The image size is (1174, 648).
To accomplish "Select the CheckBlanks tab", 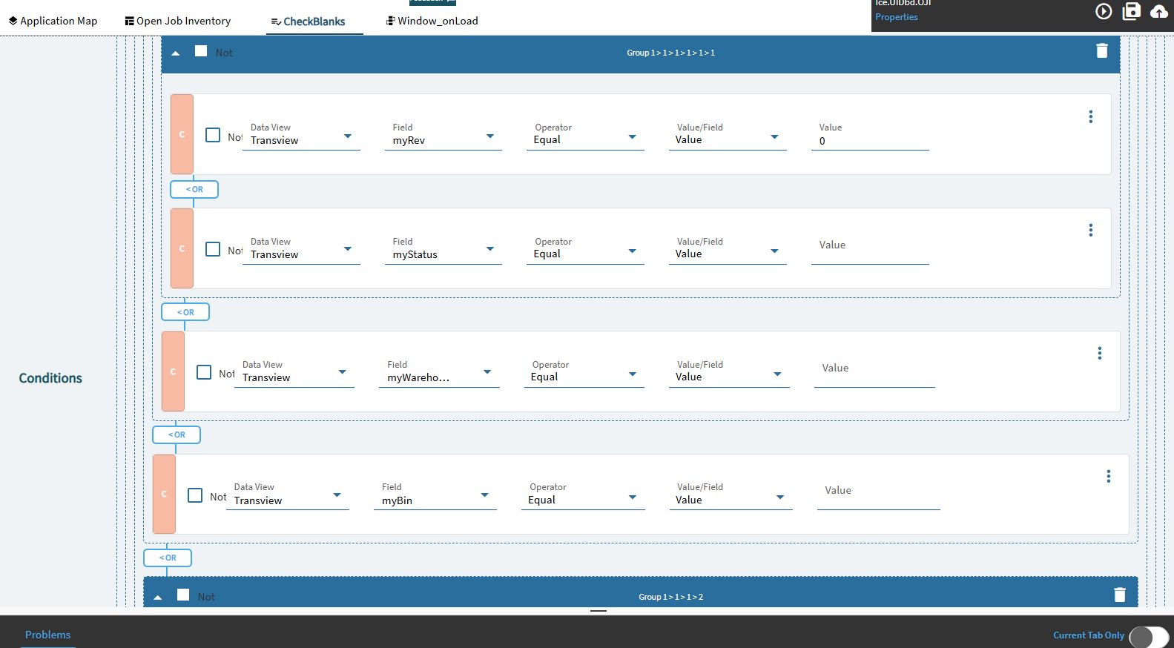I will tap(314, 22).
